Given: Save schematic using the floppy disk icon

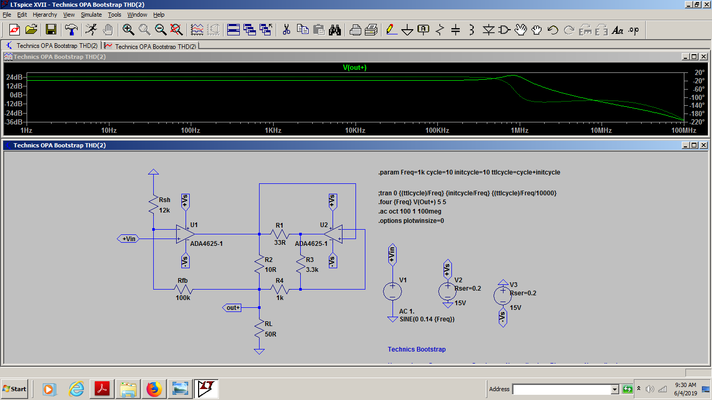Looking at the screenshot, I should click(x=51, y=30).
